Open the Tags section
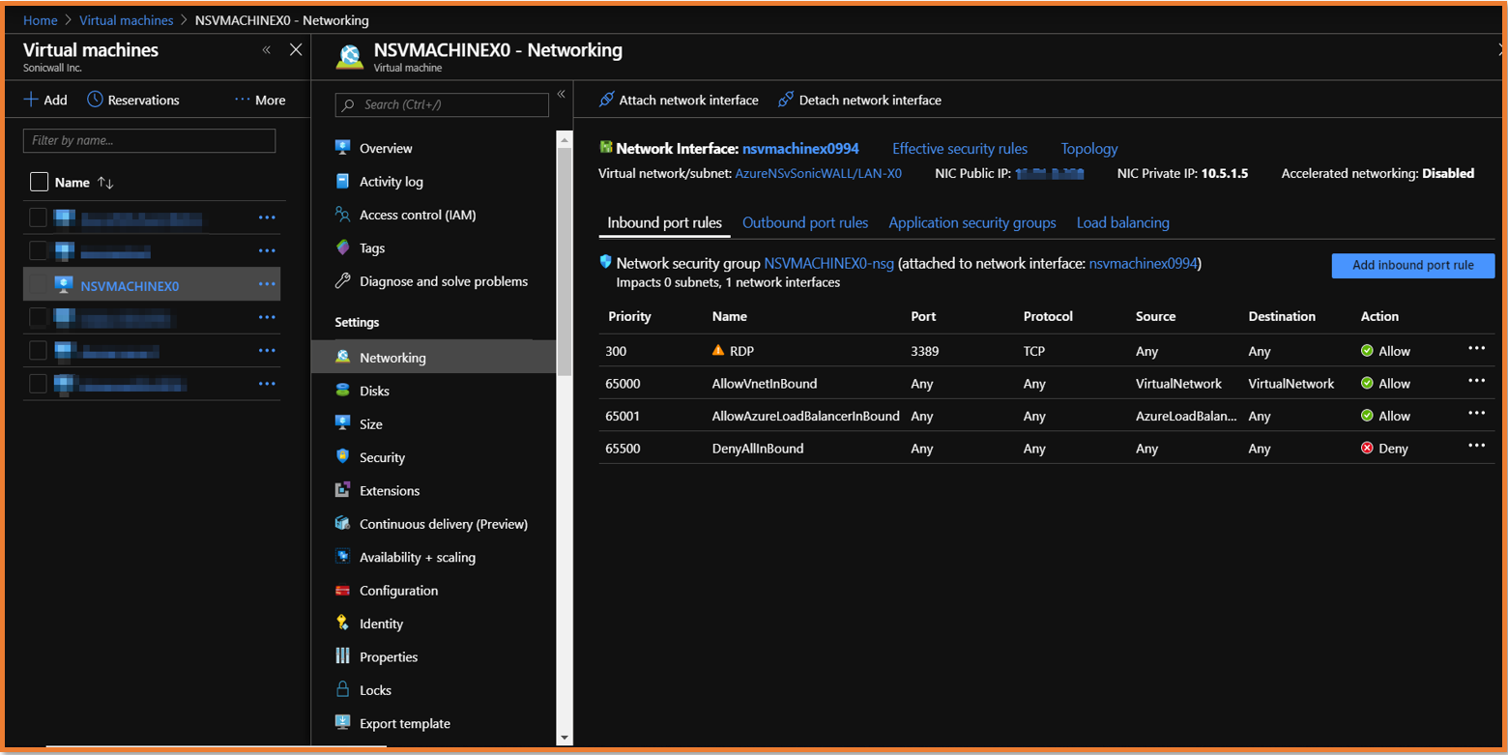 point(372,248)
